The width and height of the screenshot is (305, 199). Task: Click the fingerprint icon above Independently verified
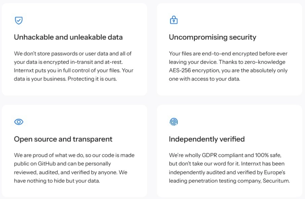tap(173, 122)
